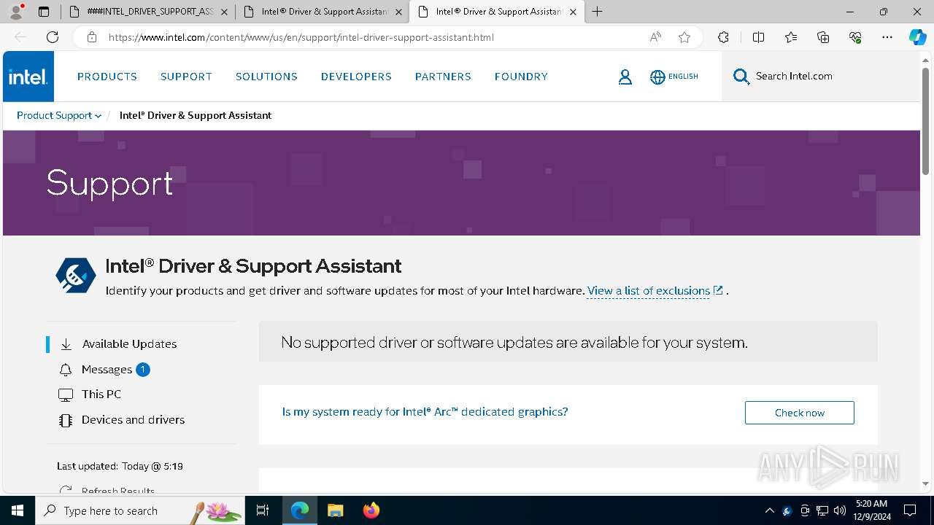Open the PARTNERS menu
The height and width of the screenshot is (525, 934).
pyautogui.click(x=443, y=77)
